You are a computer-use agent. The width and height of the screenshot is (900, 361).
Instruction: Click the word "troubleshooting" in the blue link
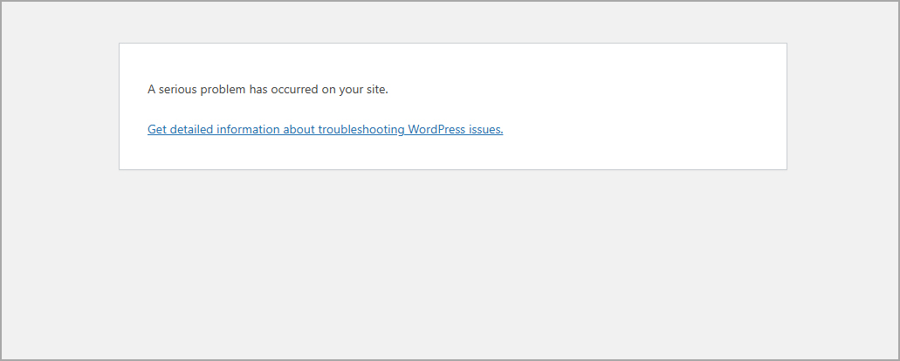361,130
